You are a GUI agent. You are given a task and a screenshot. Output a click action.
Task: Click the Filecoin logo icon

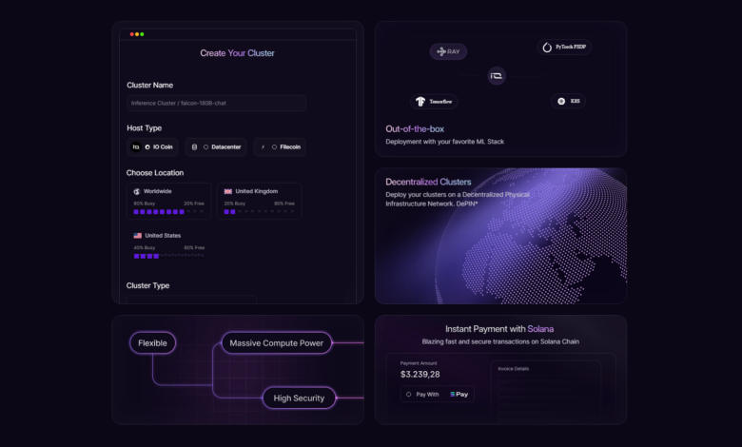(264, 147)
